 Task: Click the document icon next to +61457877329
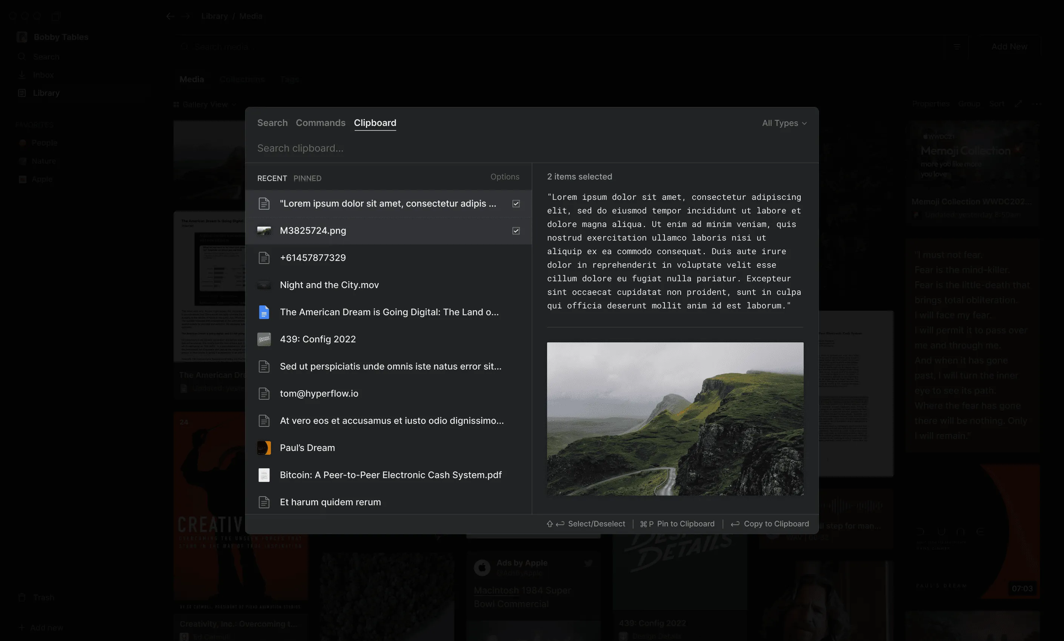[x=264, y=258]
